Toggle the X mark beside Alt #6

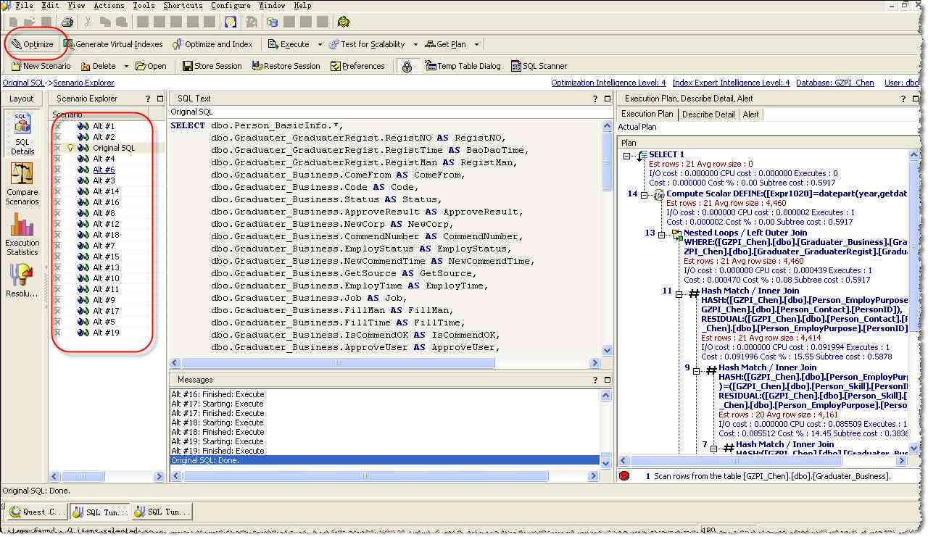point(57,170)
